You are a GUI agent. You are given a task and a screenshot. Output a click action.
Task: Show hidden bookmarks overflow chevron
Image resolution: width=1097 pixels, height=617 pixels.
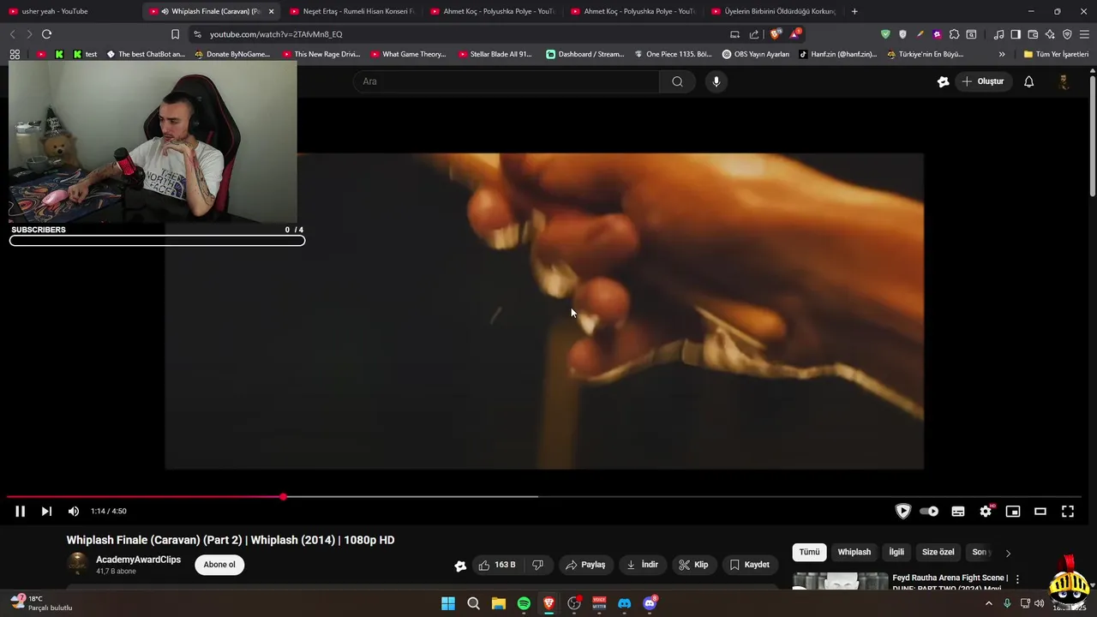click(x=1002, y=54)
